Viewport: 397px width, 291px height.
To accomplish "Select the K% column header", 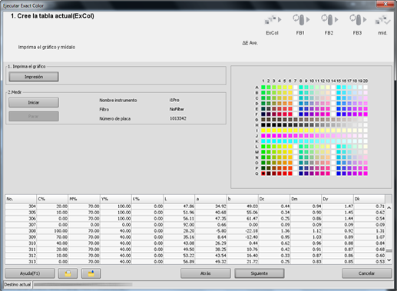I will [147, 199].
